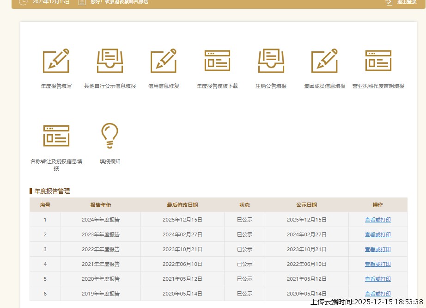Image resolution: width=426 pixels, height=308 pixels.
Task: Click 集团成员信息填报 icon
Action: pyautogui.click(x=324, y=61)
